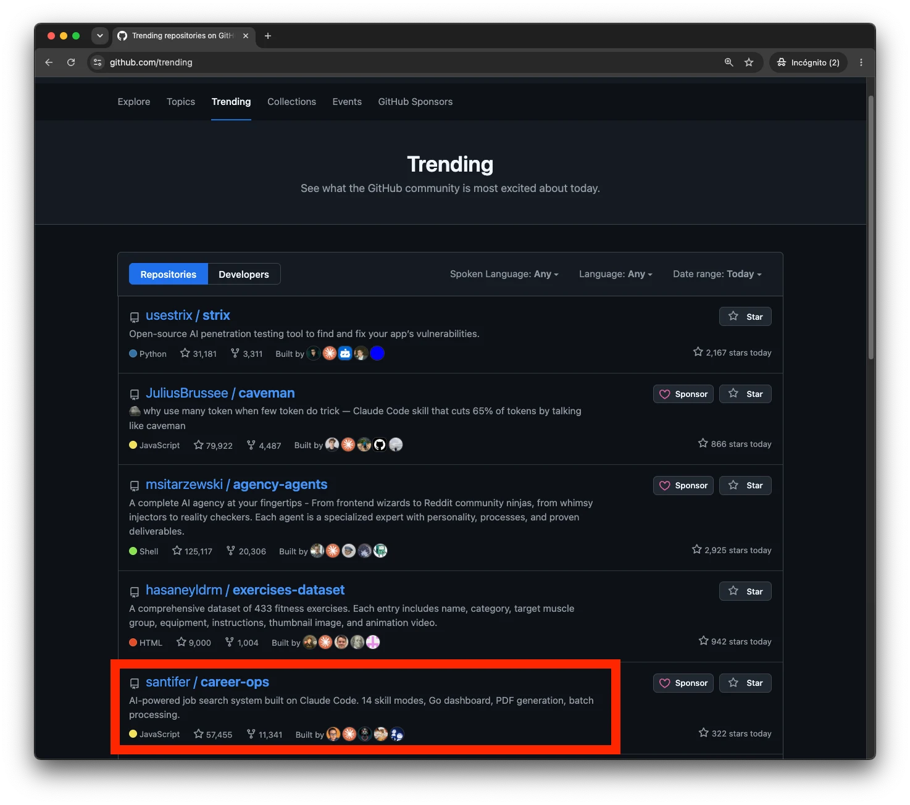This screenshot has height=805, width=910.
Task: Open a new tab with the plus icon
Action: point(268,36)
